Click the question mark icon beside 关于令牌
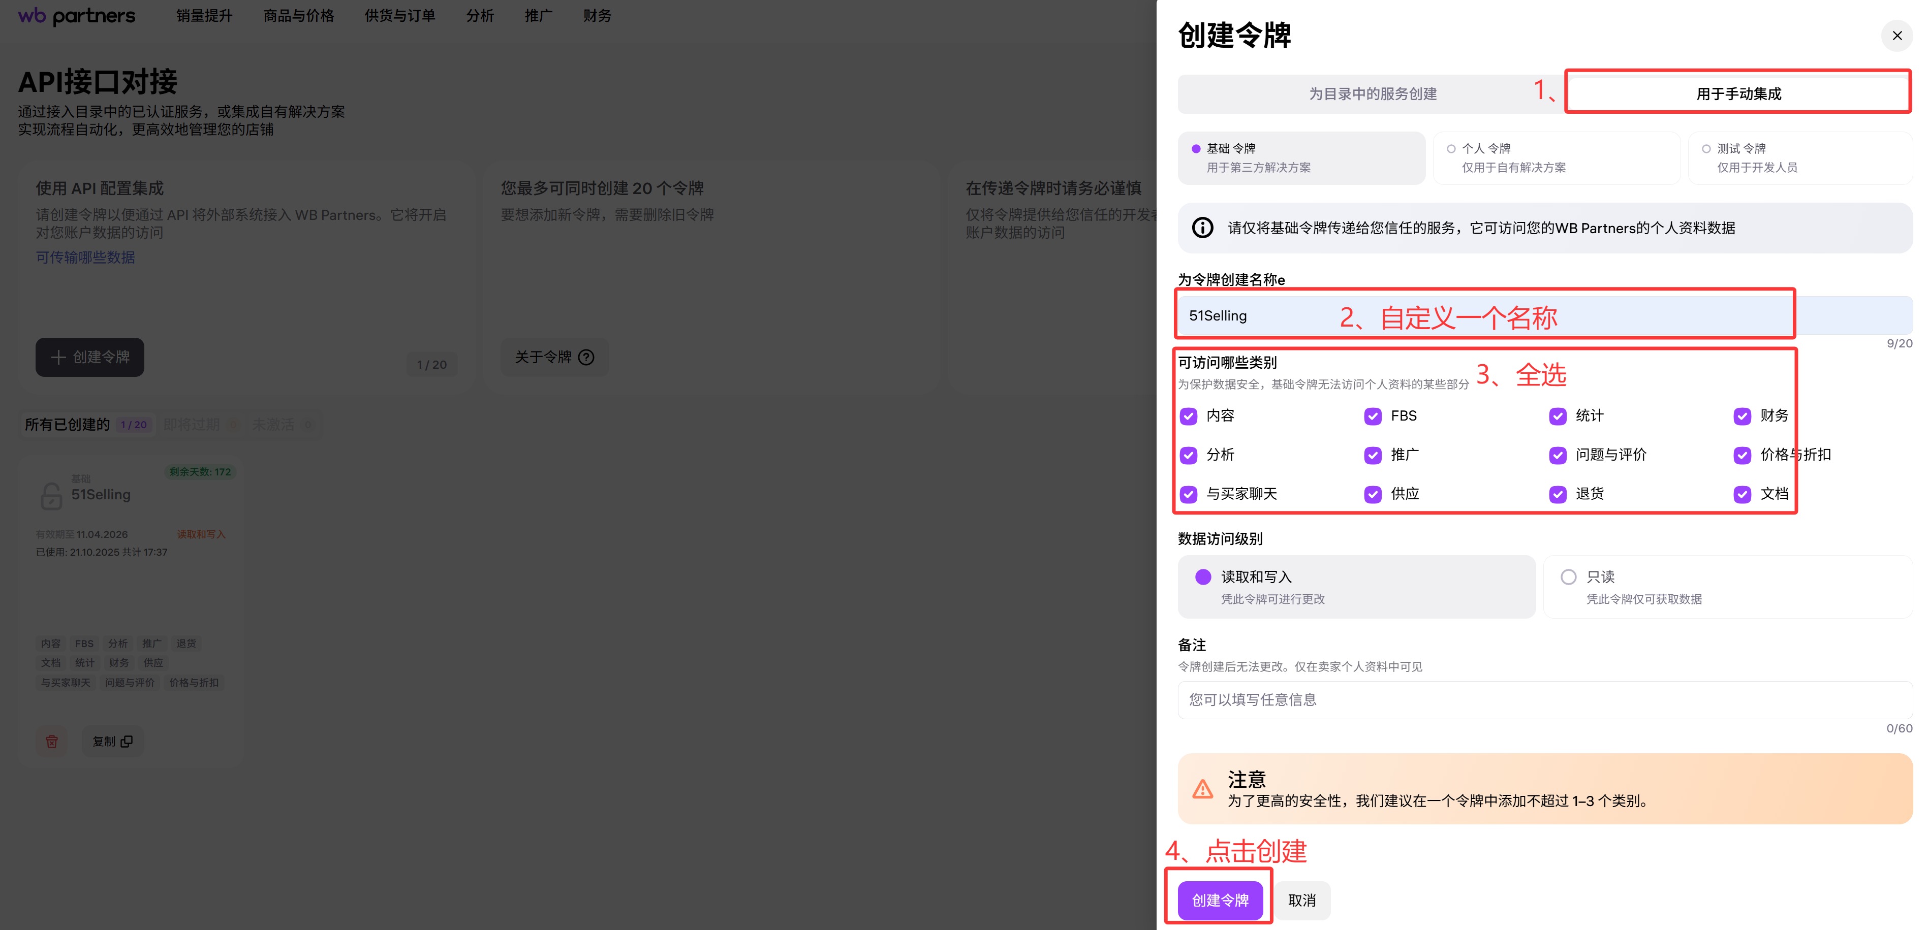Screen dimensions: 1928x930 [x=587, y=357]
